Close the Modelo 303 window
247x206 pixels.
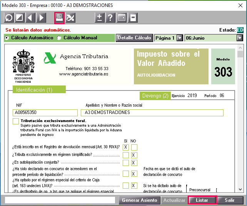pyautogui.click(x=240, y=5)
